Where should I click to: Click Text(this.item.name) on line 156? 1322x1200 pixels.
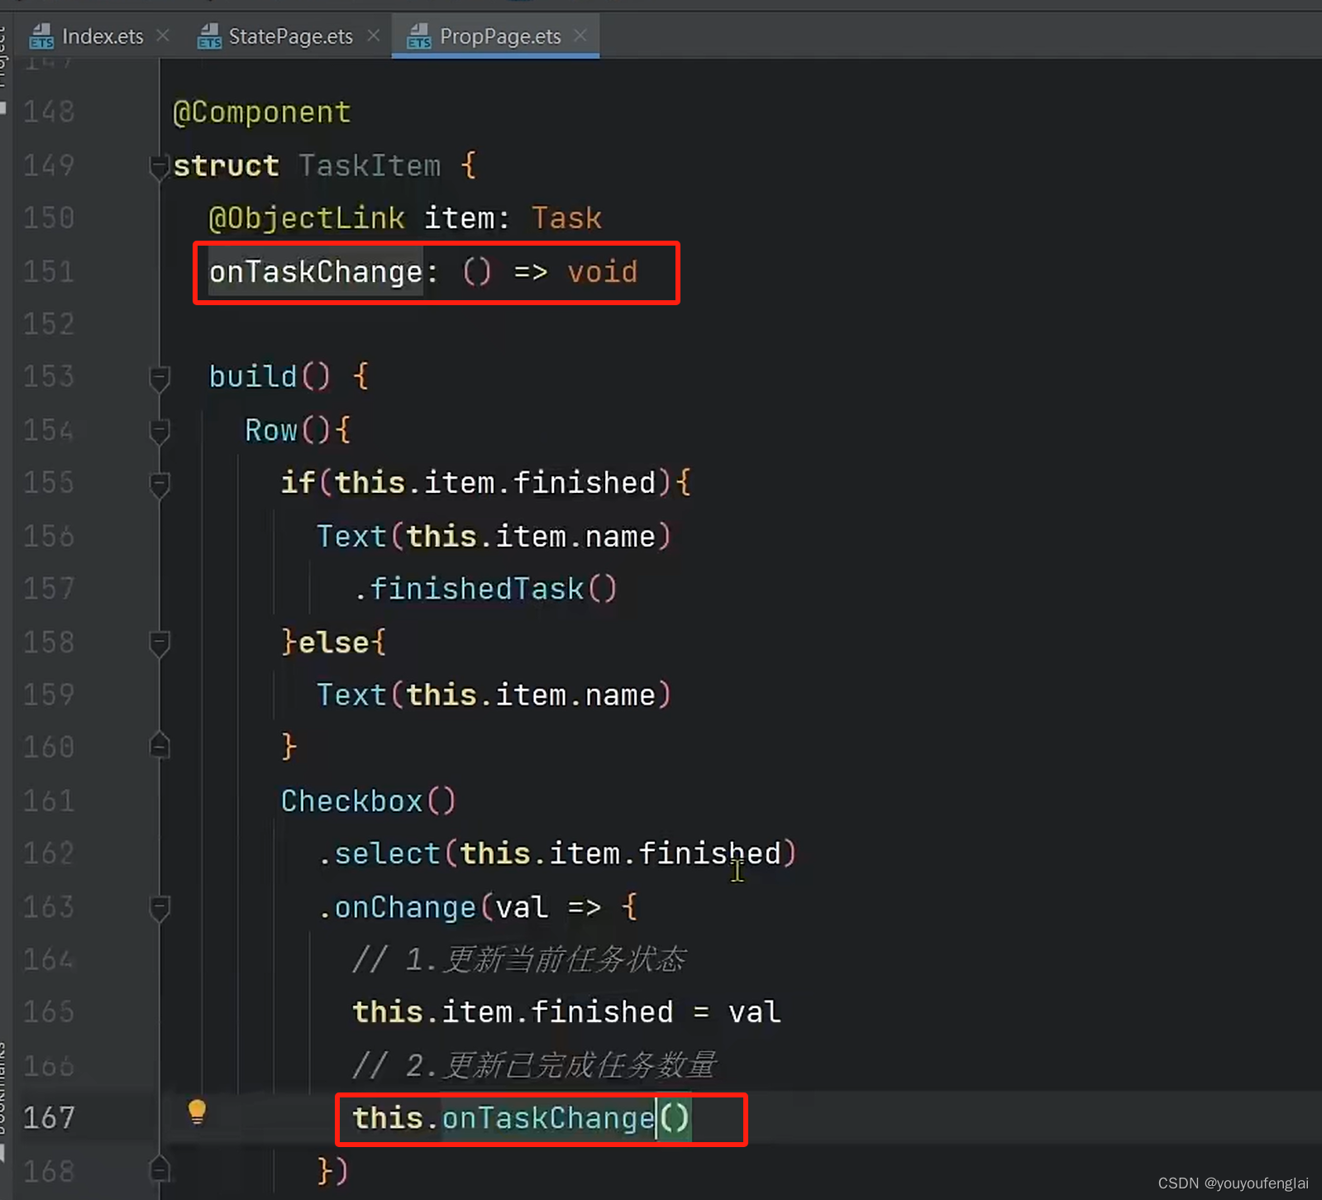[494, 536]
